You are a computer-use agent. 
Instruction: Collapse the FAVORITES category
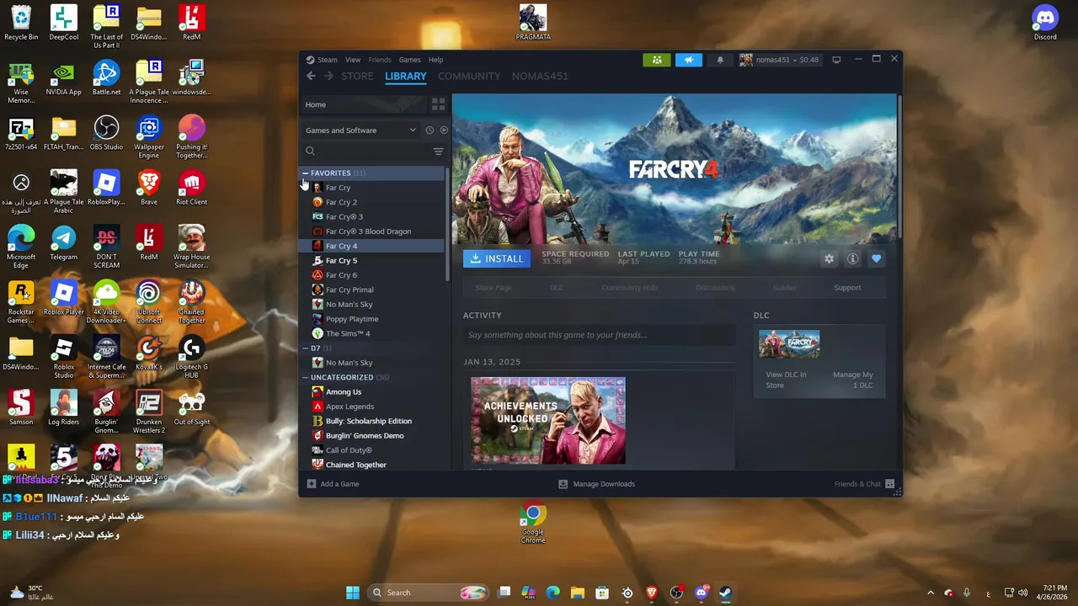pyautogui.click(x=305, y=173)
